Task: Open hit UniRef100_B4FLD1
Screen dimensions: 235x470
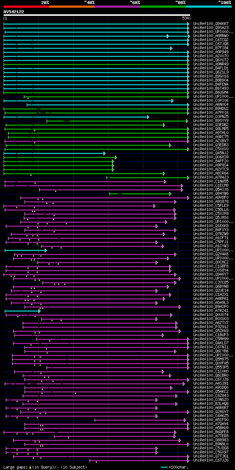Action: tap(211, 68)
